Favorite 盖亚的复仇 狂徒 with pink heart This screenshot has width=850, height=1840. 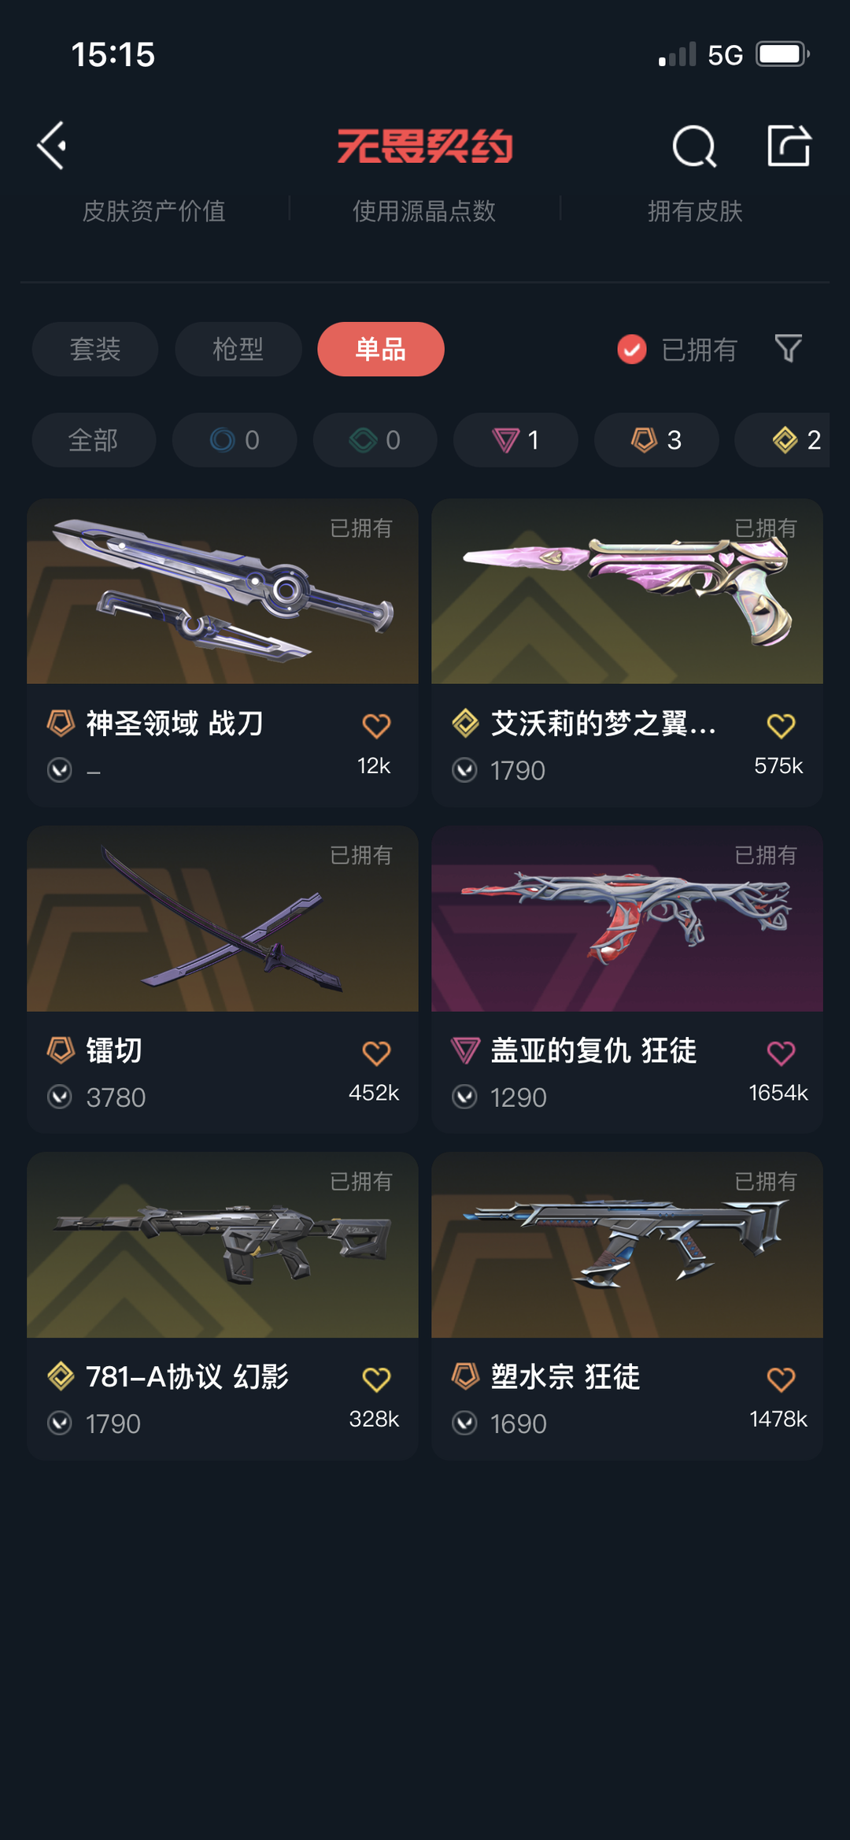(781, 1053)
